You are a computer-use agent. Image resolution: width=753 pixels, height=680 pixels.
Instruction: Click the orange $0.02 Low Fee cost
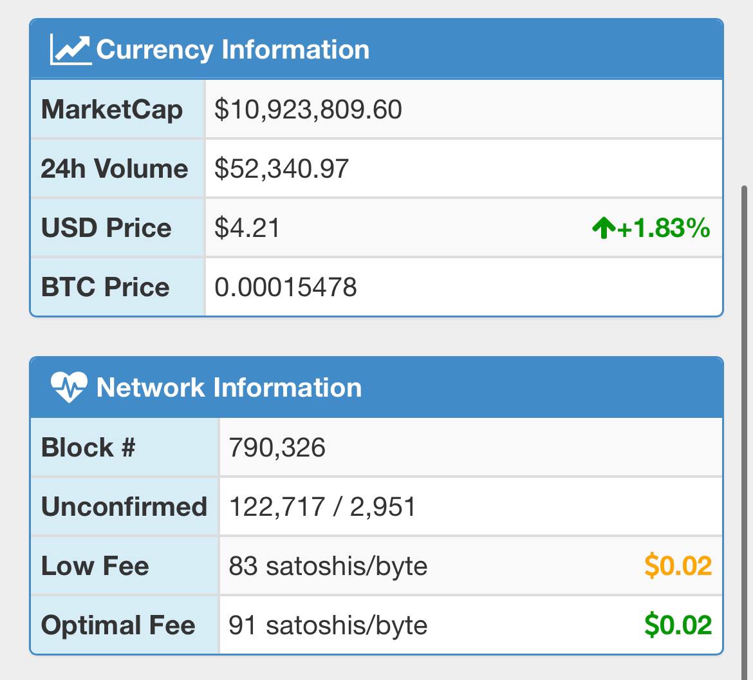pyautogui.click(x=678, y=565)
